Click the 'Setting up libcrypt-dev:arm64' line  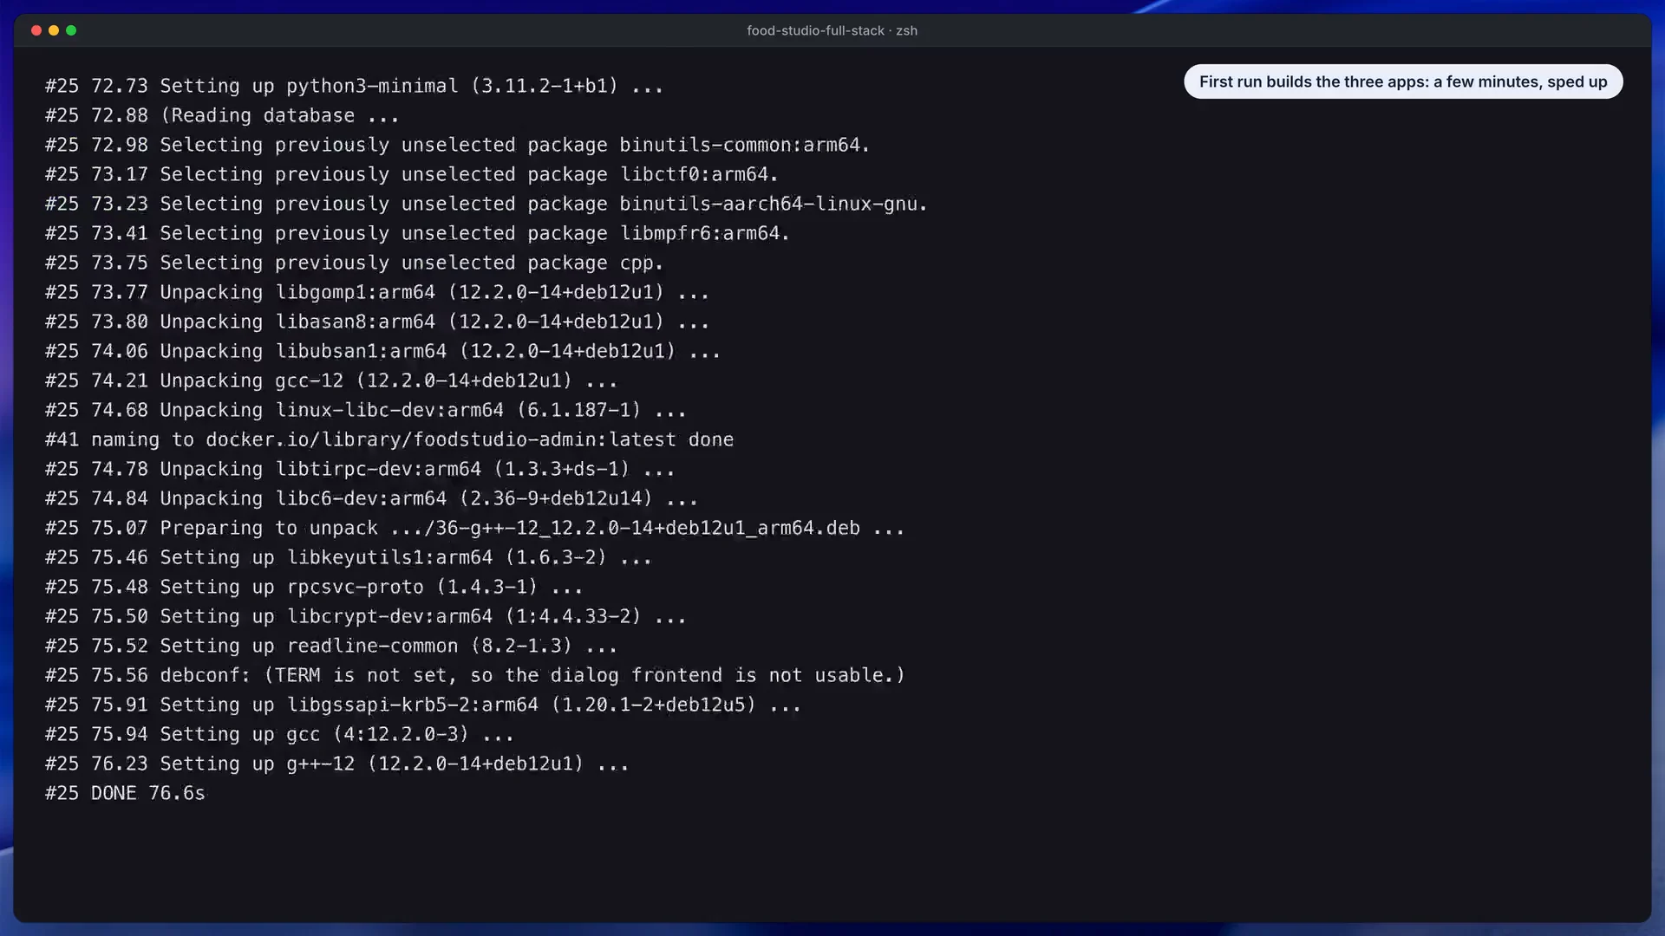(x=365, y=616)
